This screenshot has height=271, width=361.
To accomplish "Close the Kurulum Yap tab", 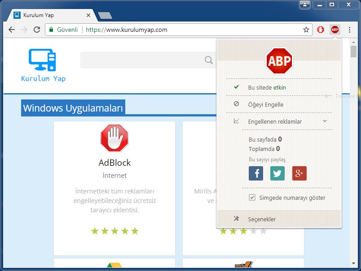I will point(88,15).
